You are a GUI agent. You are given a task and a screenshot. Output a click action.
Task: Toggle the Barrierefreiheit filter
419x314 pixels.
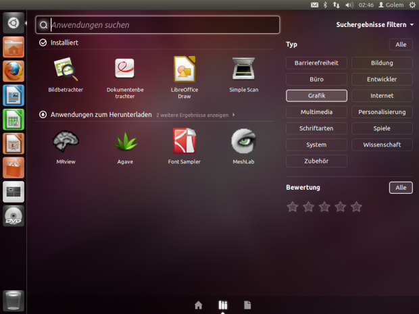[x=316, y=63]
